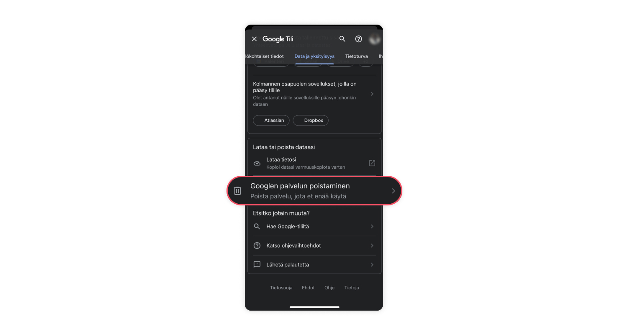
Task: Click the cloud download icon beside Lataa tietosi
Action: [x=257, y=163]
